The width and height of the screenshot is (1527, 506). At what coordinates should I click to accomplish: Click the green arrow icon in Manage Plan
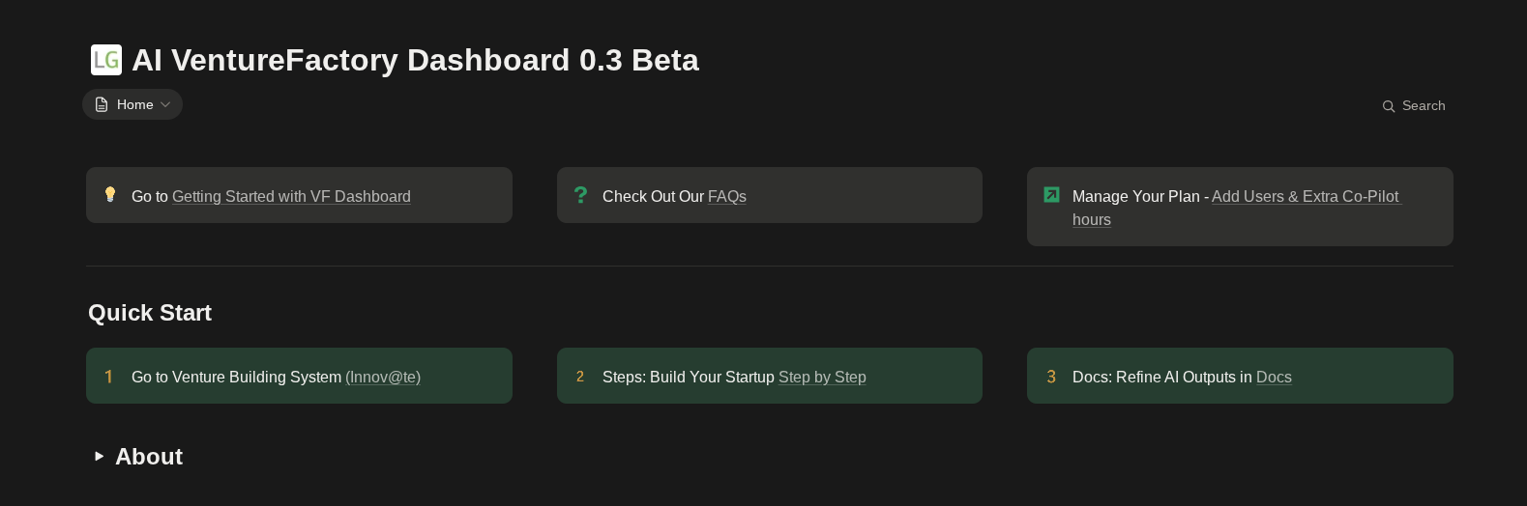[x=1051, y=195]
